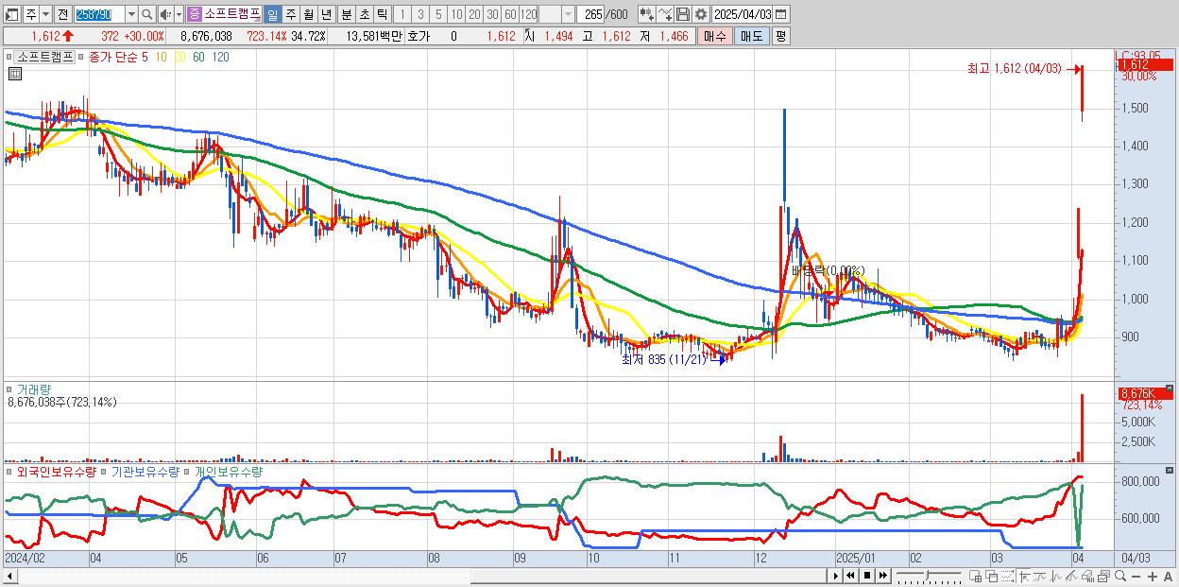Open the 주 market type dropdown arrow
This screenshot has width=1179, height=587.
click(x=45, y=14)
